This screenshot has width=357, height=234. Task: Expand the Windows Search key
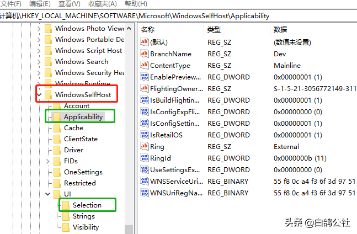point(39,62)
